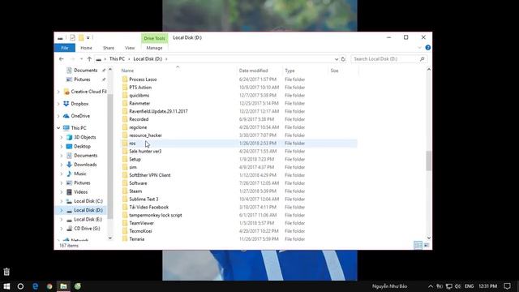Viewport: 519px width, 292px height.
Task: Switch to Large icons view layout icon
Action: [x=427, y=245]
